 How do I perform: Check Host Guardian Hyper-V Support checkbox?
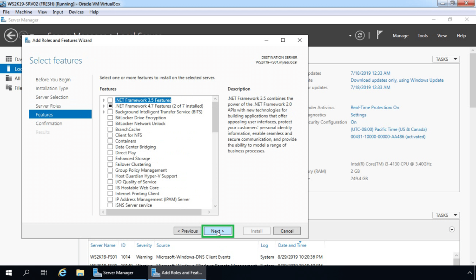110,176
